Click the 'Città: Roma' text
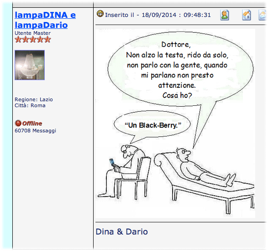 point(30,105)
